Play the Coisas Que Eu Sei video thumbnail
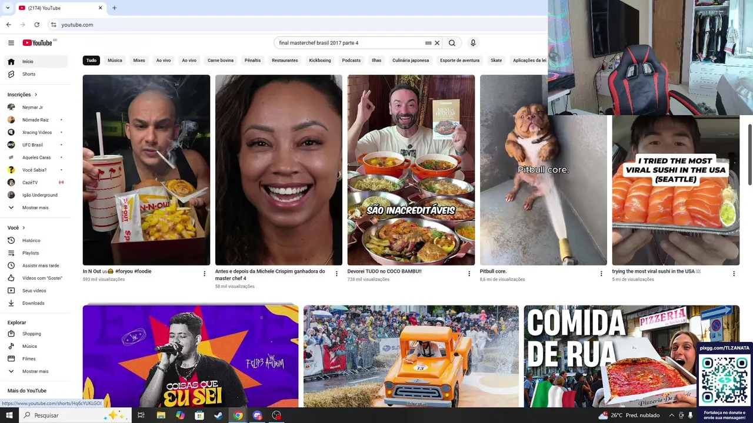 click(x=191, y=356)
